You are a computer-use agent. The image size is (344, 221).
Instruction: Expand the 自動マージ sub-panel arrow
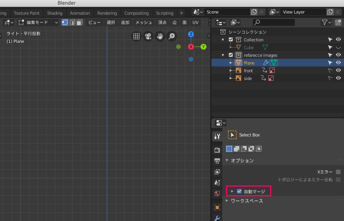coord(232,191)
